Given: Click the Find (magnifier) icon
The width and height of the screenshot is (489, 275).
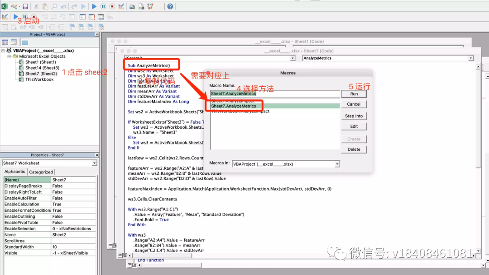Looking at the screenshot, I should (54, 6).
